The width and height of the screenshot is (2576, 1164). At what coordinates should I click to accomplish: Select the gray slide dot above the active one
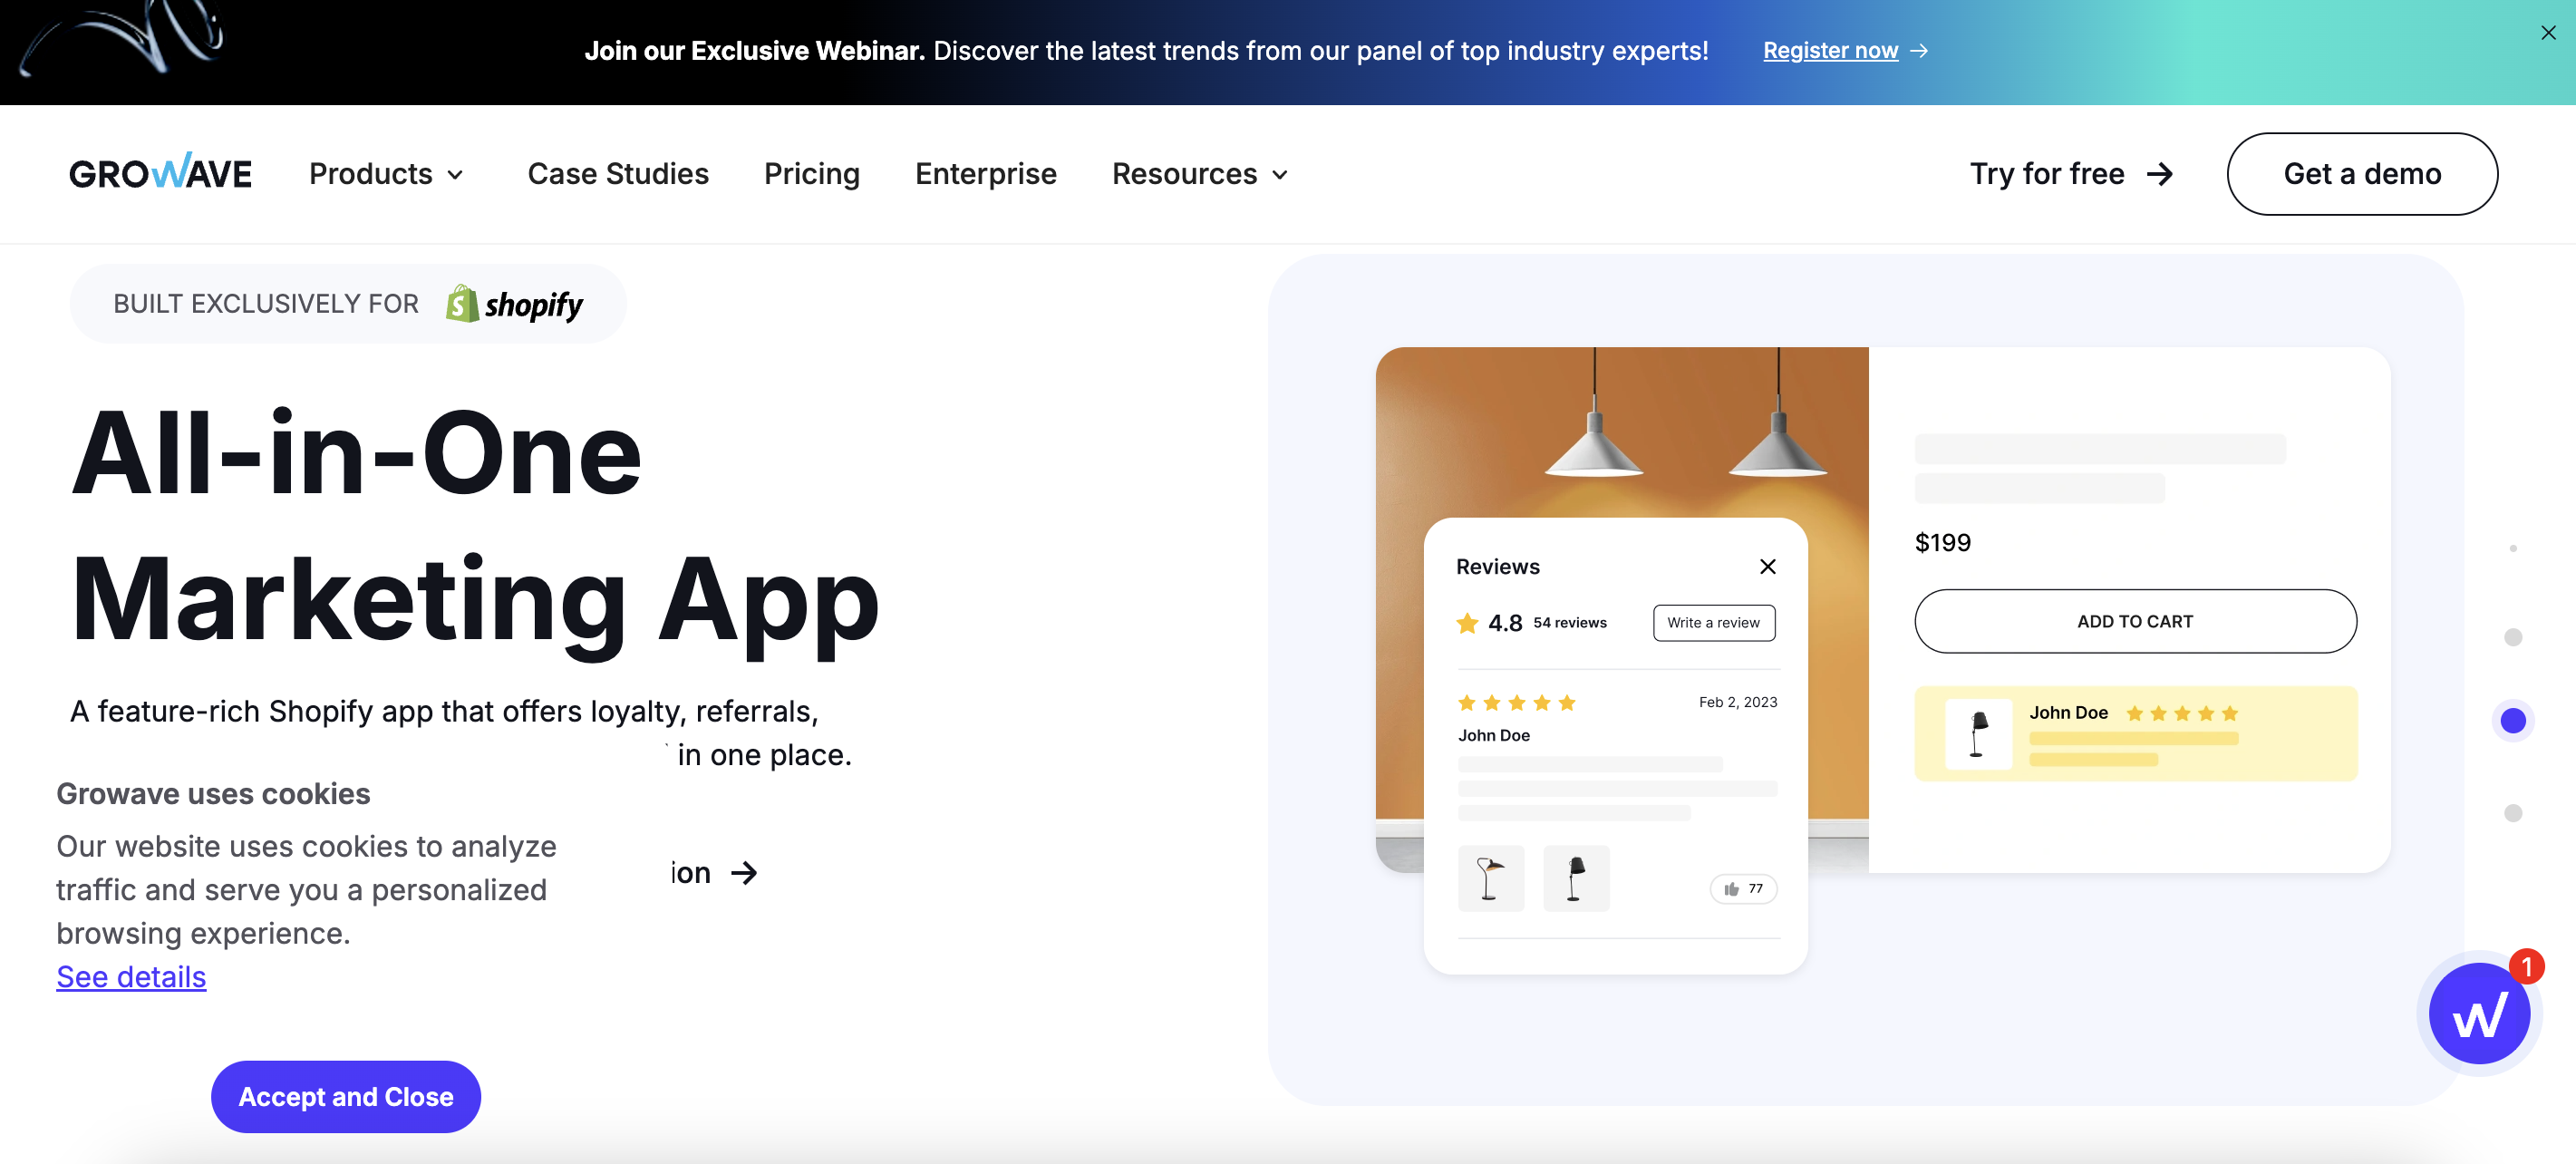coord(2512,637)
